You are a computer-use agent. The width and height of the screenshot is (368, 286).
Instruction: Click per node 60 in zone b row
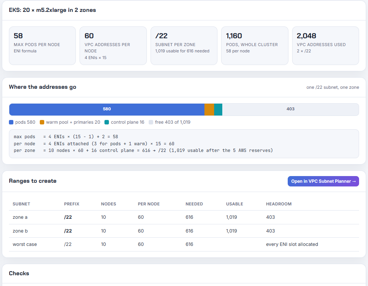(x=141, y=231)
